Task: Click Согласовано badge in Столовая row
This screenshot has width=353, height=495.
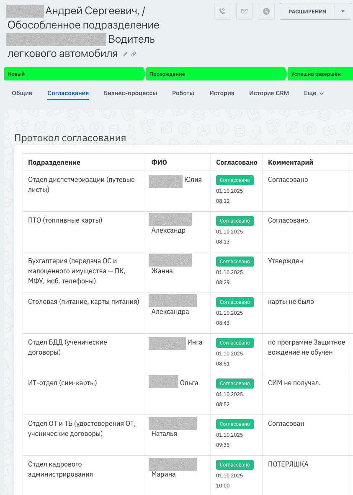Action: [x=235, y=302]
